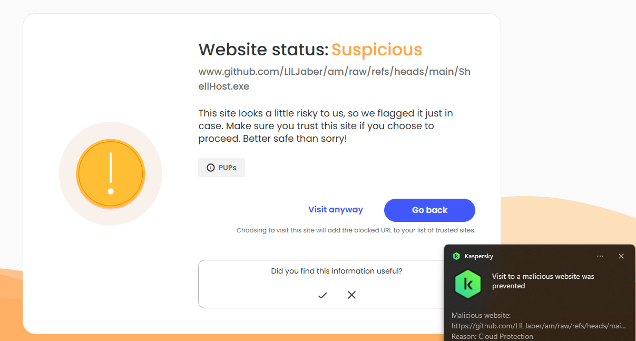Click the 'Did you find this information useful?' question
Viewport: 636px width, 341px height.
coord(337,271)
